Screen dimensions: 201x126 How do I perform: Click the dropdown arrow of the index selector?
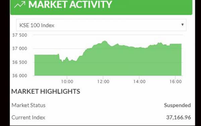click(x=183, y=25)
